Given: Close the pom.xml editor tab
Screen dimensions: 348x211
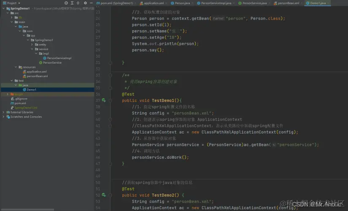Looking at the screenshot, I should (x=135, y=3).
